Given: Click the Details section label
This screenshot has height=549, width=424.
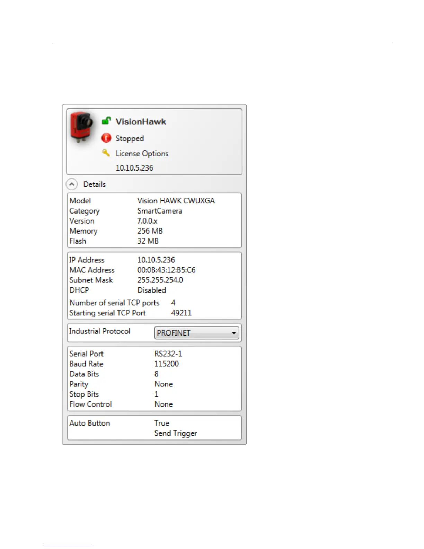Looking at the screenshot, I should tap(95, 184).
